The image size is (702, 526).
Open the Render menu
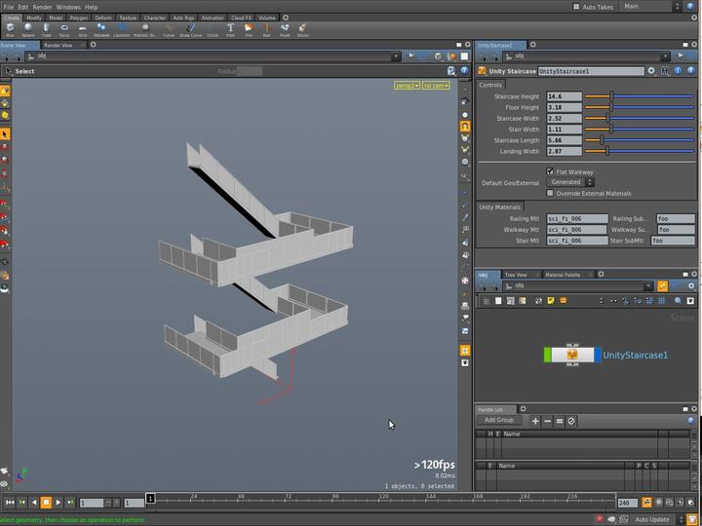point(42,7)
